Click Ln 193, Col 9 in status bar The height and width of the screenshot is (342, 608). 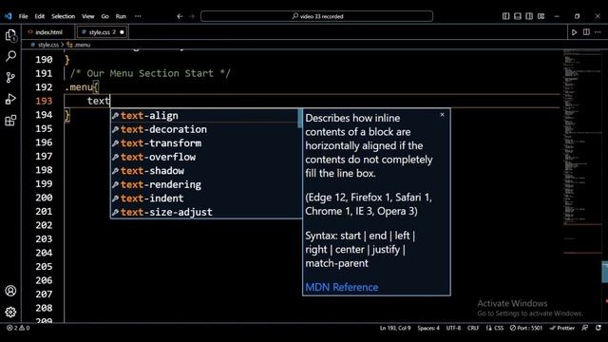point(395,328)
